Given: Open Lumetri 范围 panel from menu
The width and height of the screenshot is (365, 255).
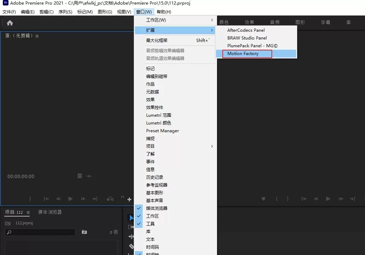Looking at the screenshot, I should (175, 115).
